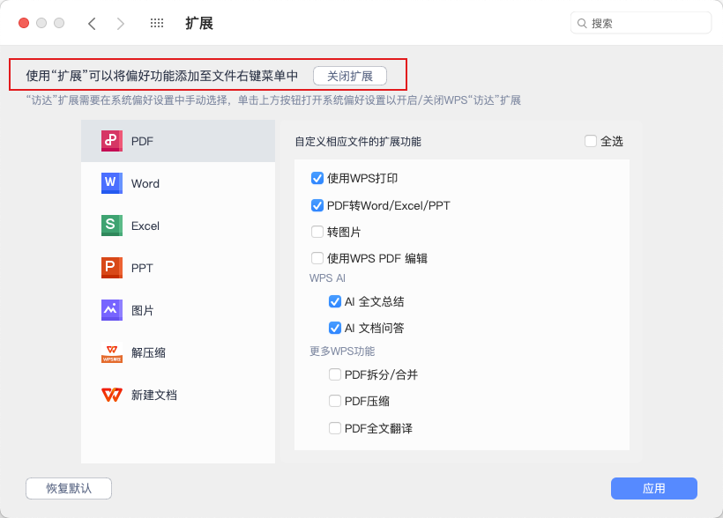This screenshot has width=723, height=518.
Task: Select the 解压缩 archive icon
Action: (111, 352)
